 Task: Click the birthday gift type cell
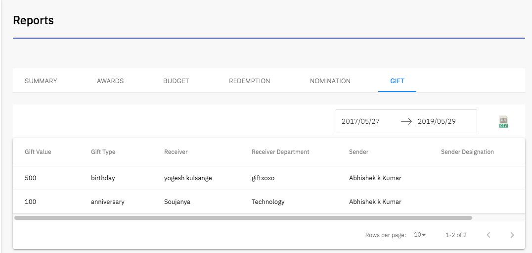[103, 178]
